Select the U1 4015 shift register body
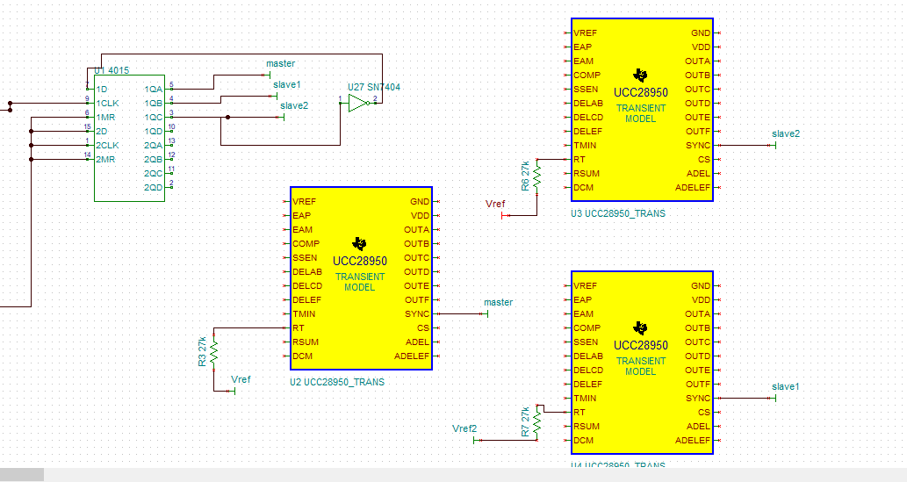Image resolution: width=907 pixels, height=482 pixels. [x=130, y=139]
